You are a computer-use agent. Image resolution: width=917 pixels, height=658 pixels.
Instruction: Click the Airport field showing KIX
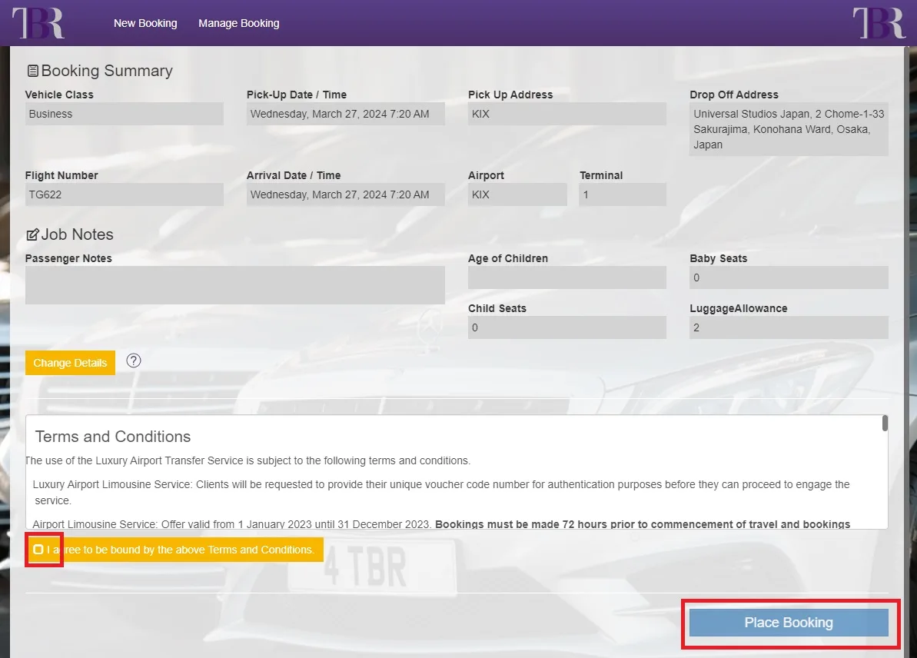[517, 194]
